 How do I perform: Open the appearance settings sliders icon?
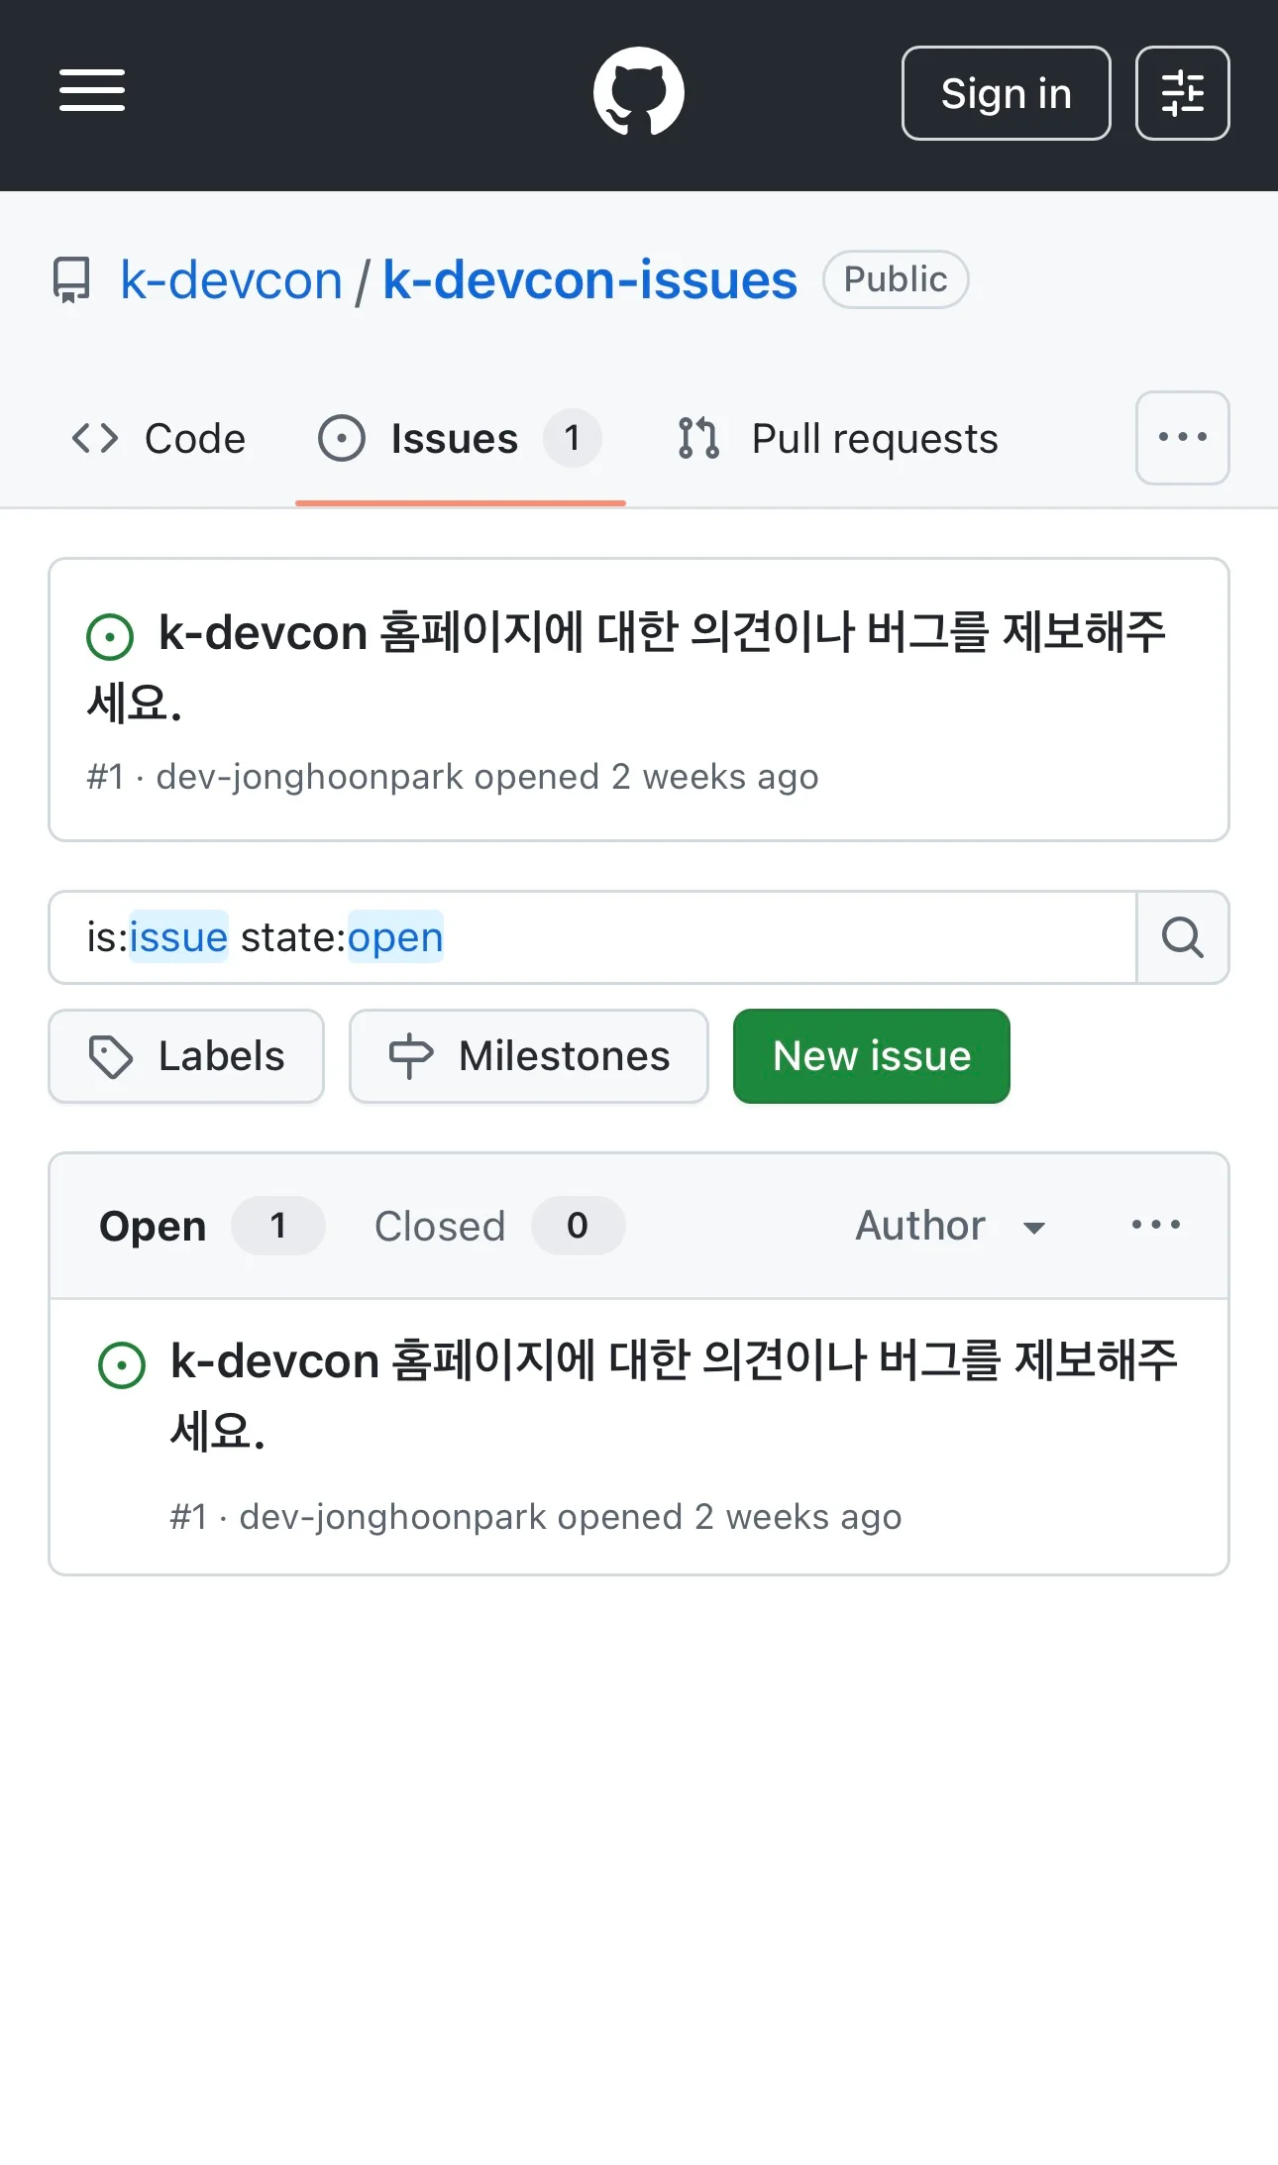[1182, 93]
